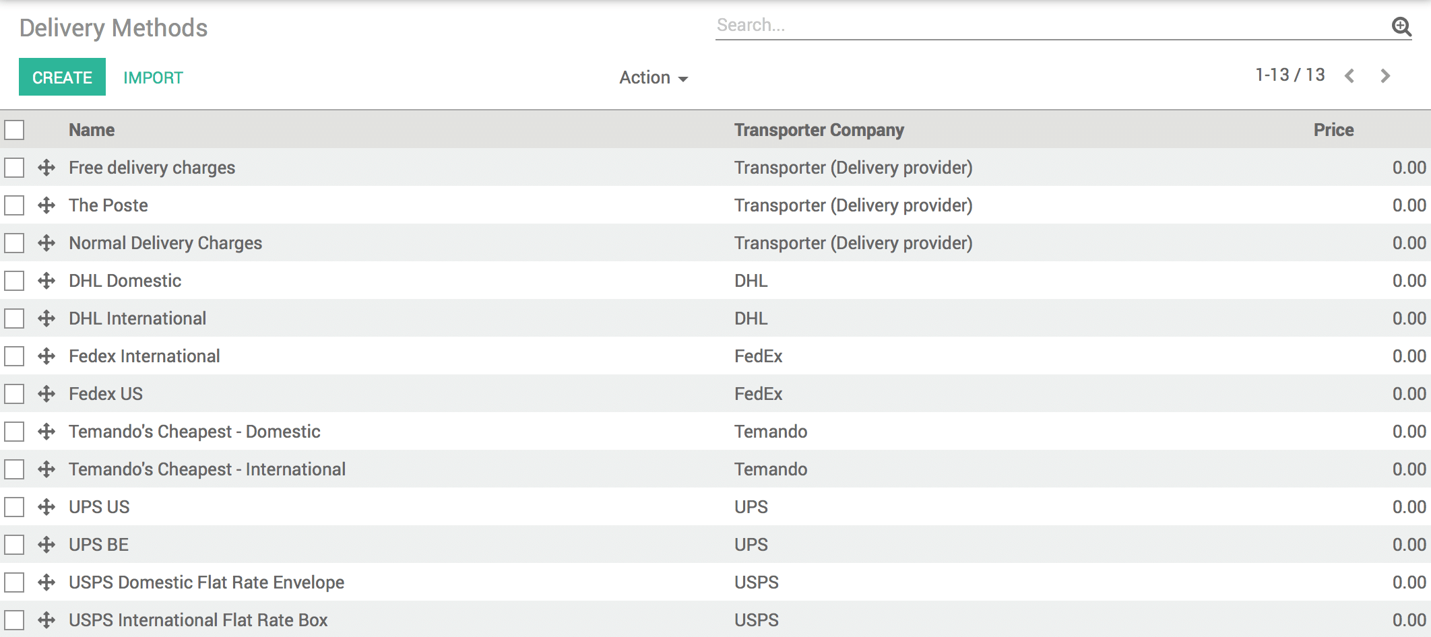Screen dimensions: 1431x637
Task: Go to next page arrow
Action: pos(1385,76)
